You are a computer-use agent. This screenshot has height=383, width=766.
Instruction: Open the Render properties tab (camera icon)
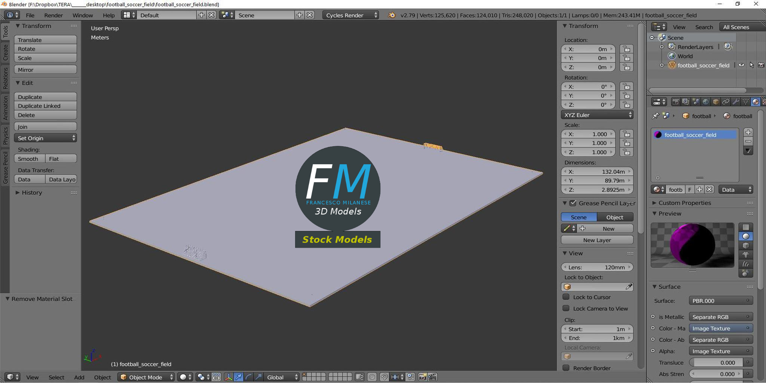[675, 102]
